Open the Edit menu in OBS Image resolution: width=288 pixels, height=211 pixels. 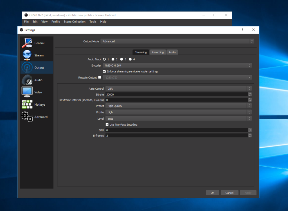click(35, 22)
